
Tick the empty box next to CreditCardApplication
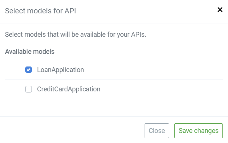(x=29, y=89)
